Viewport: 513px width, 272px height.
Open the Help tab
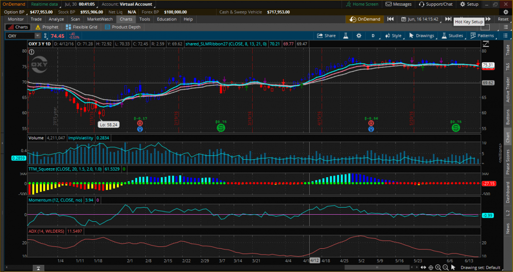click(188, 19)
